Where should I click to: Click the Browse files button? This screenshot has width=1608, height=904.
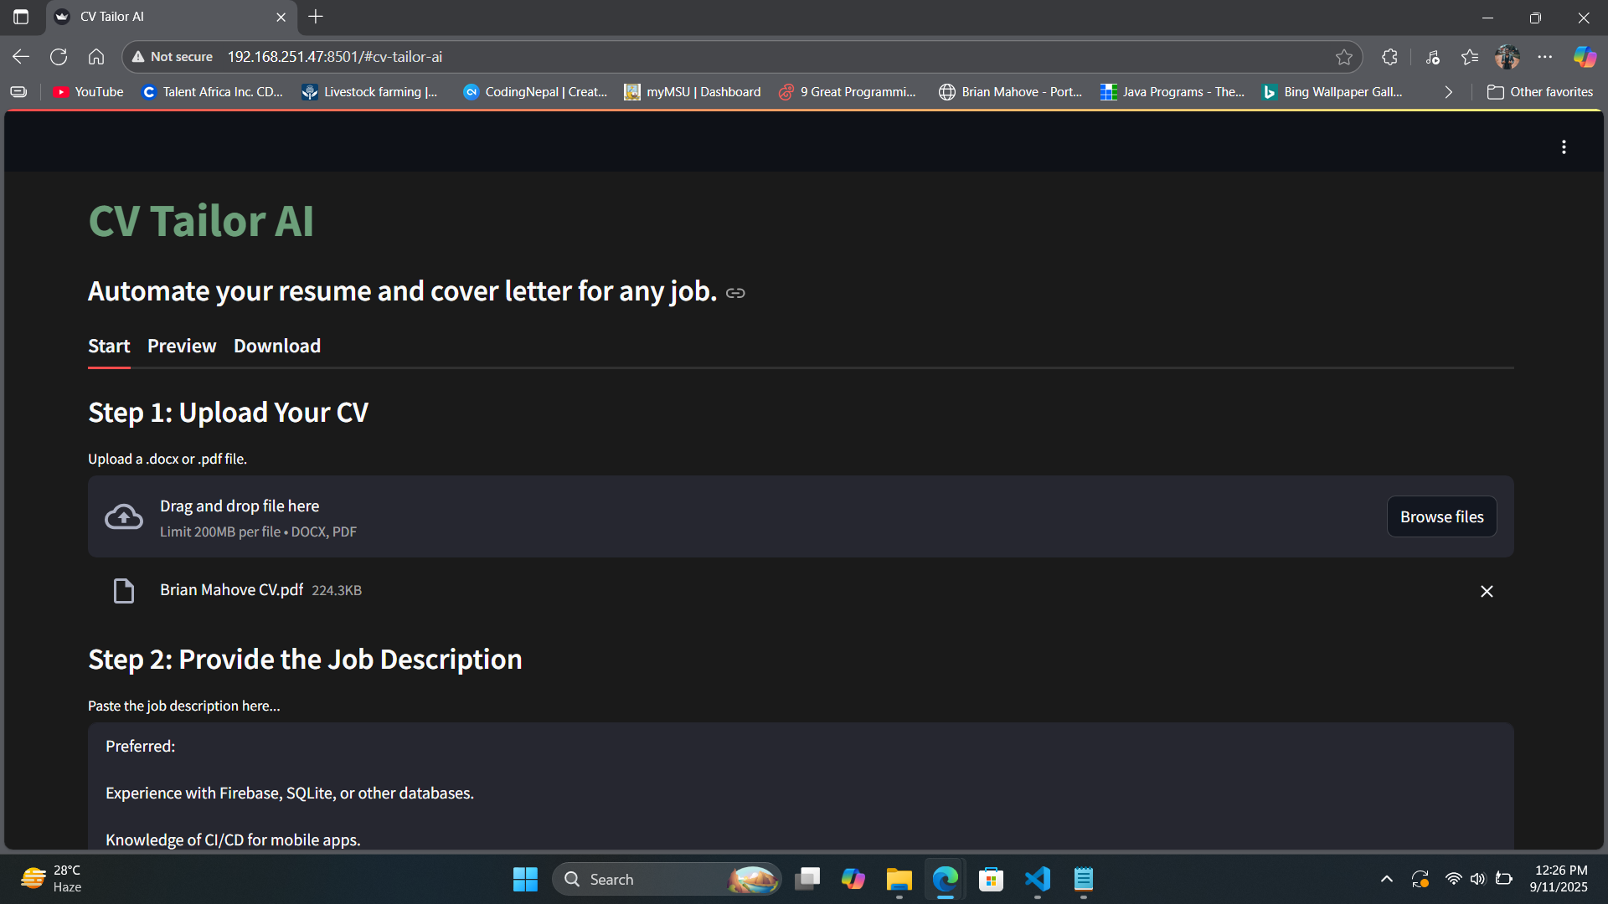[x=1441, y=516]
